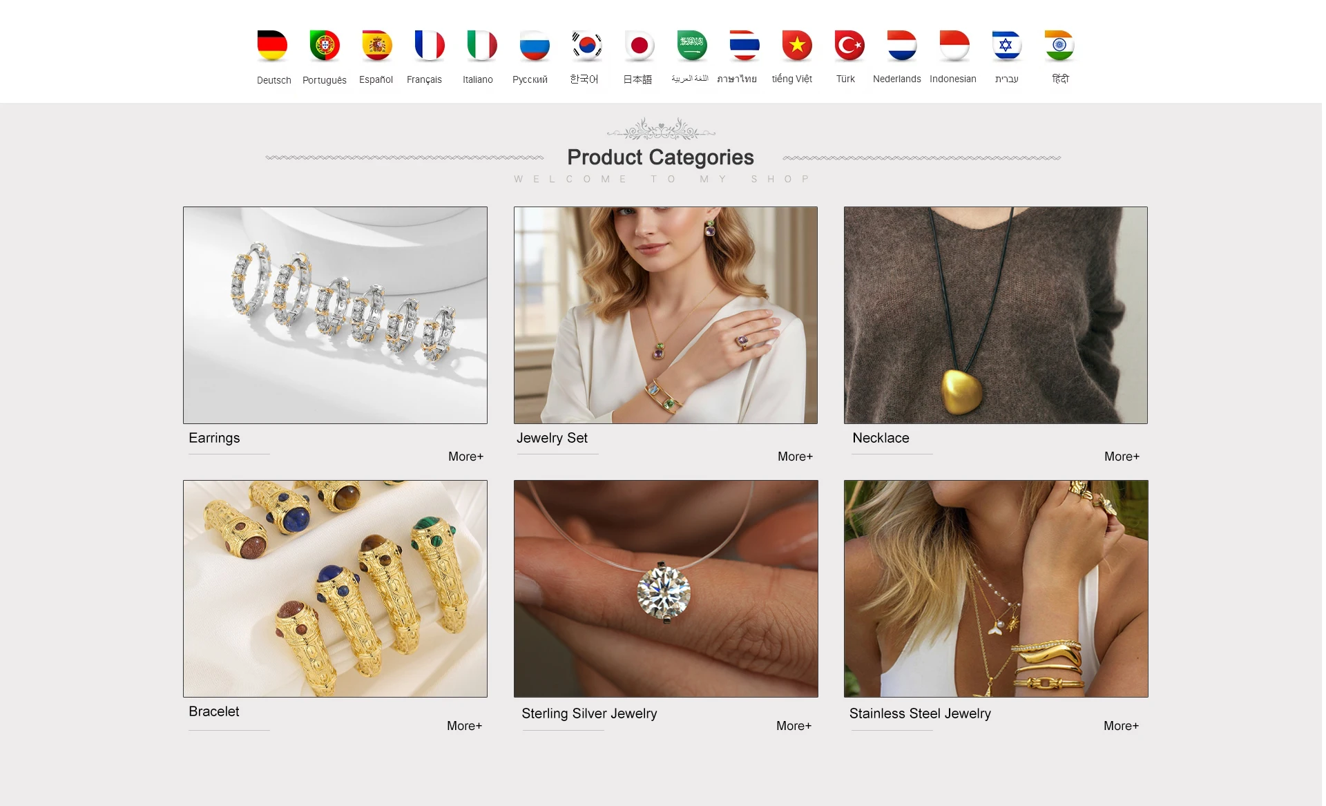Viewport: 1326px width, 806px height.
Task: Choose the Indian flag for Hindi
Action: pos(1059,46)
